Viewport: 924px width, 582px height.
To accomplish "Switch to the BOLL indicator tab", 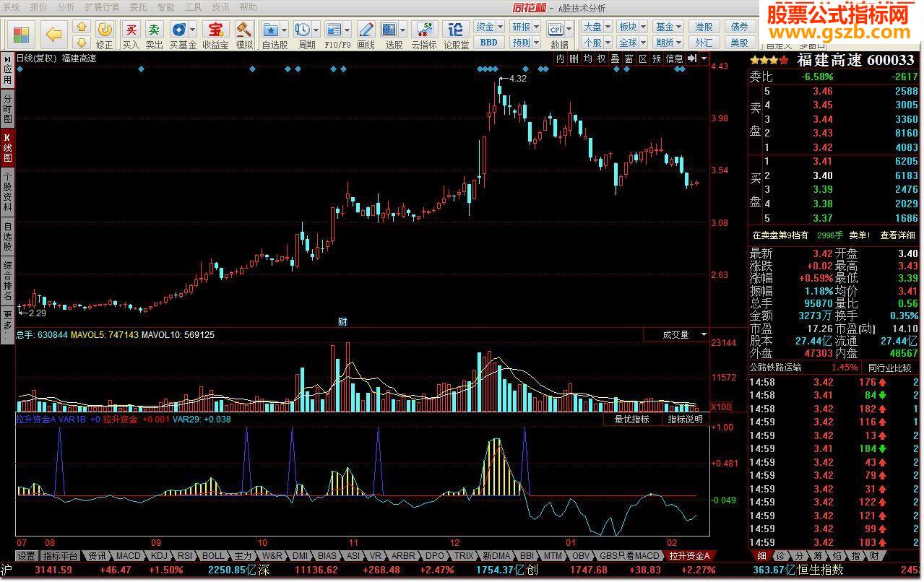I will click(x=213, y=556).
